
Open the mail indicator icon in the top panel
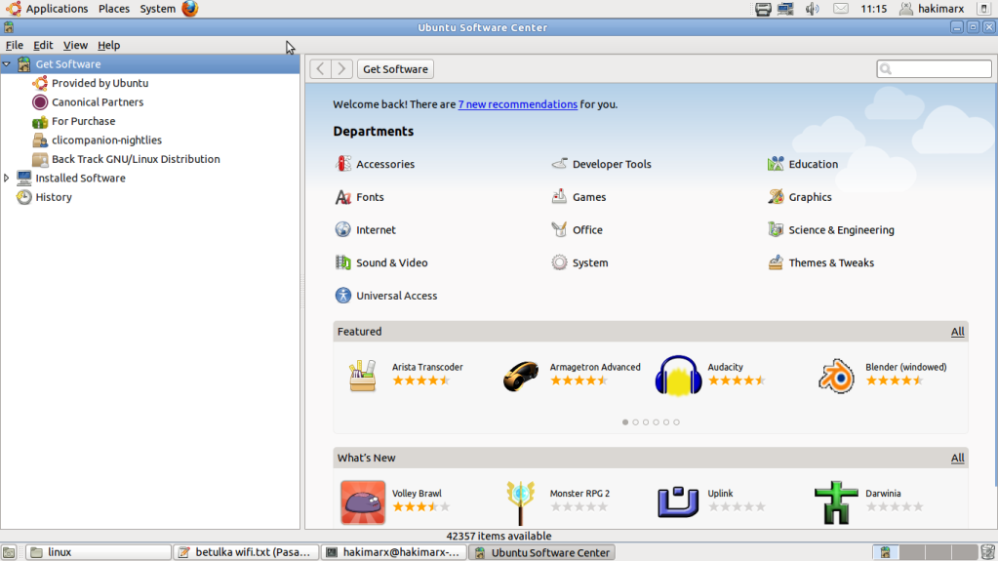pyautogui.click(x=841, y=9)
